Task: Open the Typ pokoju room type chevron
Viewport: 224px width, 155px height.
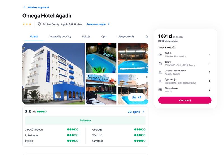Action: click(x=210, y=81)
